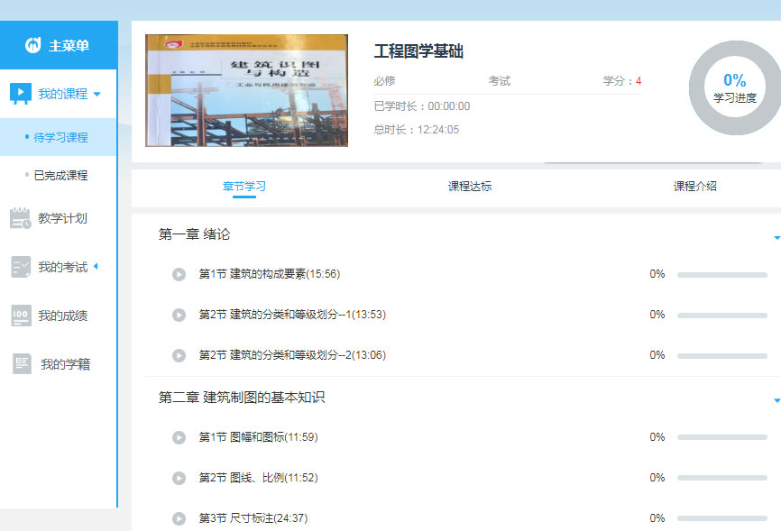The width and height of the screenshot is (781, 531).
Task: Collapse chapter 第二章 建筑制图的基本知识 arrow
Action: [x=776, y=400]
